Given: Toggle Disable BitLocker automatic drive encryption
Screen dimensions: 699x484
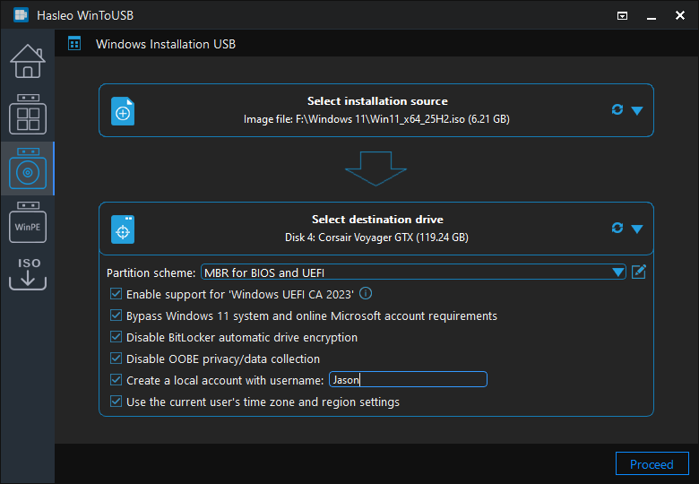Looking at the screenshot, I should (116, 336).
